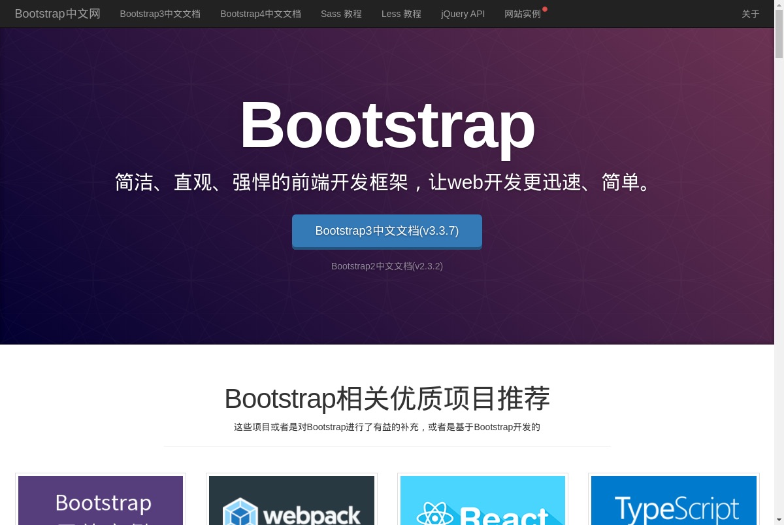
Task: Open the React project thumbnail
Action: pos(483,500)
